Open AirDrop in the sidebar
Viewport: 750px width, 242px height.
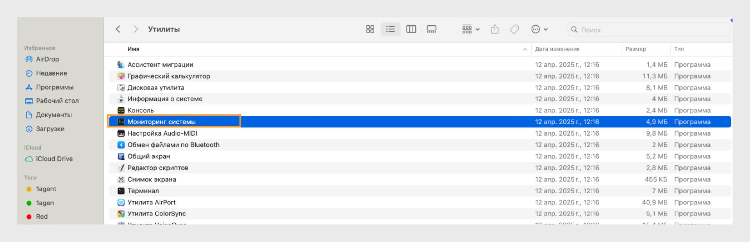tap(47, 59)
